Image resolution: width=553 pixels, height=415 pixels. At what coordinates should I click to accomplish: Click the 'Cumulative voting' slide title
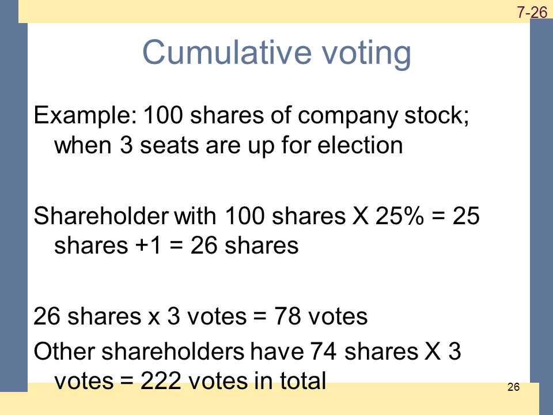[x=276, y=53]
